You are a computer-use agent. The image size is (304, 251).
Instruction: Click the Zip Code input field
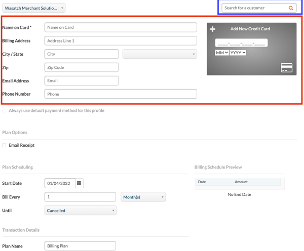pyautogui.click(x=82, y=67)
